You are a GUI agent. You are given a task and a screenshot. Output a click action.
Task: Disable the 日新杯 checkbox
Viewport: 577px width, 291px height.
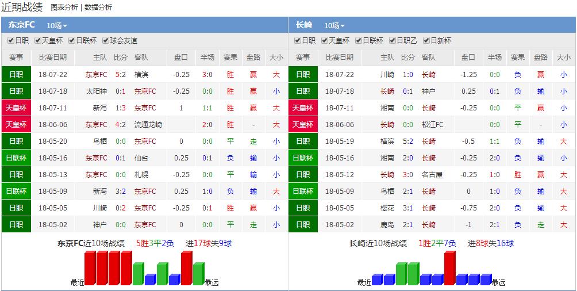426,41
